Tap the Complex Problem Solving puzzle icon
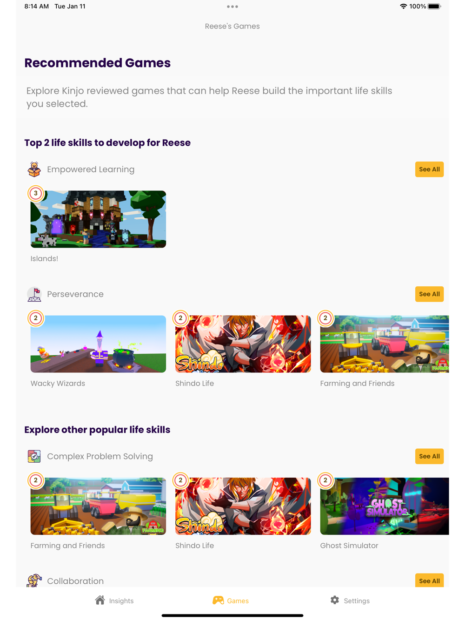This screenshot has height=621, width=465. tap(34, 456)
